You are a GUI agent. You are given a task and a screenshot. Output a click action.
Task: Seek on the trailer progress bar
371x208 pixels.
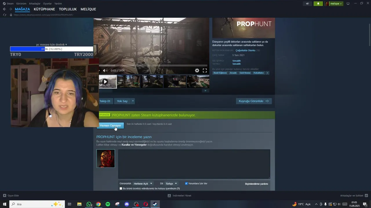coord(153,66)
